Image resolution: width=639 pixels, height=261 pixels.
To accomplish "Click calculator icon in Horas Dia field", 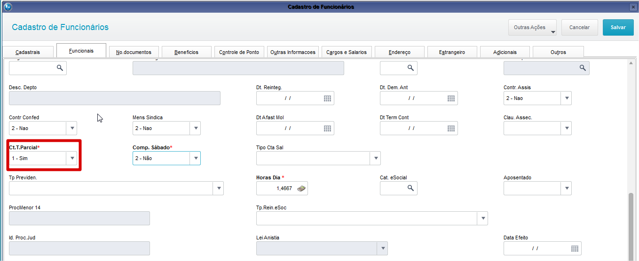I will pos(301,189).
